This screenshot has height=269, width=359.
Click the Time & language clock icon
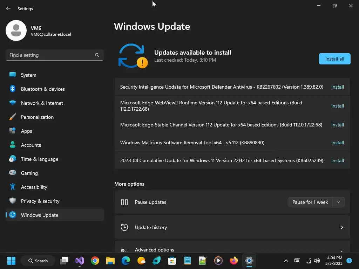pyautogui.click(x=13, y=159)
